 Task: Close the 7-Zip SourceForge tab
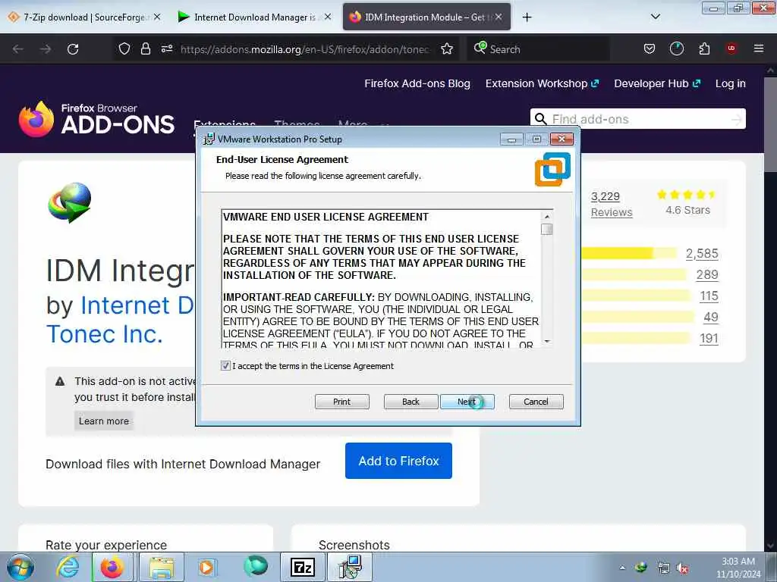pos(157,17)
